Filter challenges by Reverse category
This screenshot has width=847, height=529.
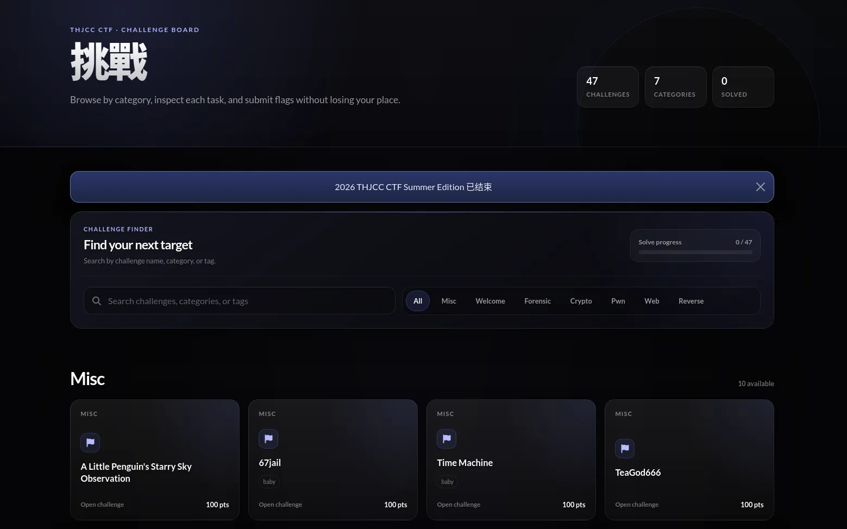(x=691, y=301)
